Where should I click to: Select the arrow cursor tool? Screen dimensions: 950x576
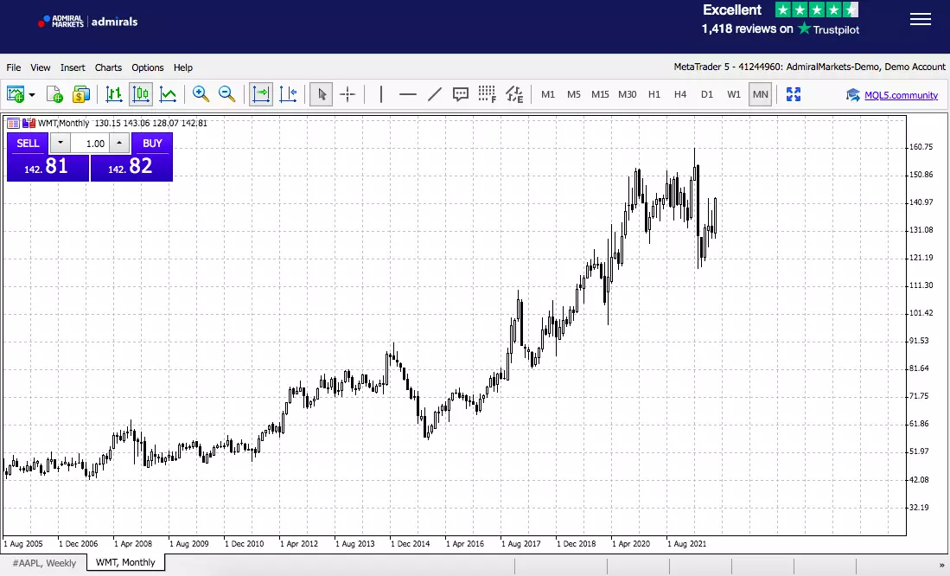point(321,94)
